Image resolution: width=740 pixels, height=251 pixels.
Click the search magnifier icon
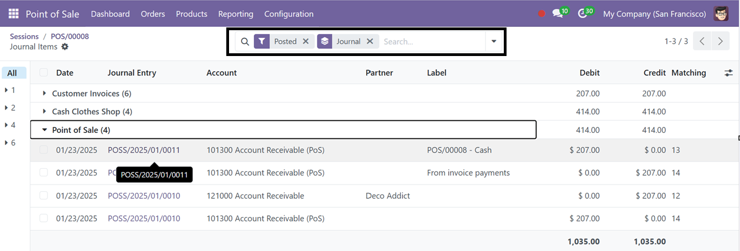tap(245, 41)
